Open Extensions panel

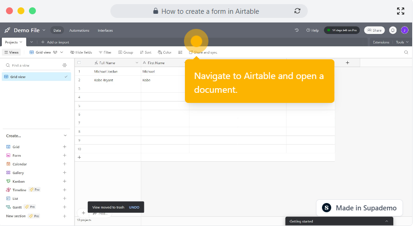(x=381, y=42)
